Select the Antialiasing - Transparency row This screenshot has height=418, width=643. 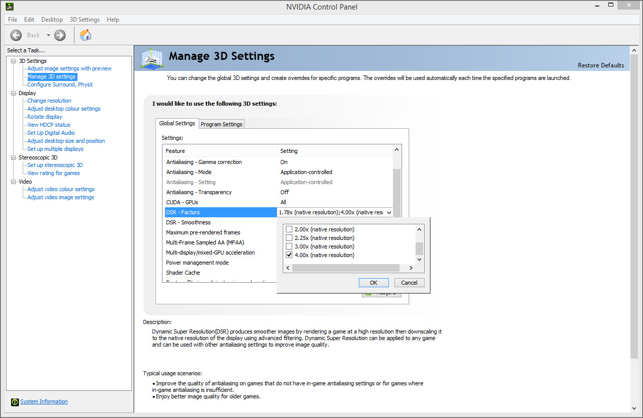279,192
